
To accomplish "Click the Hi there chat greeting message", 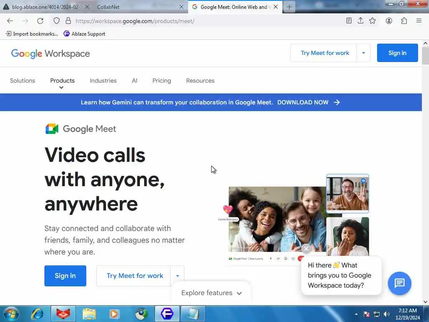I will (341, 275).
